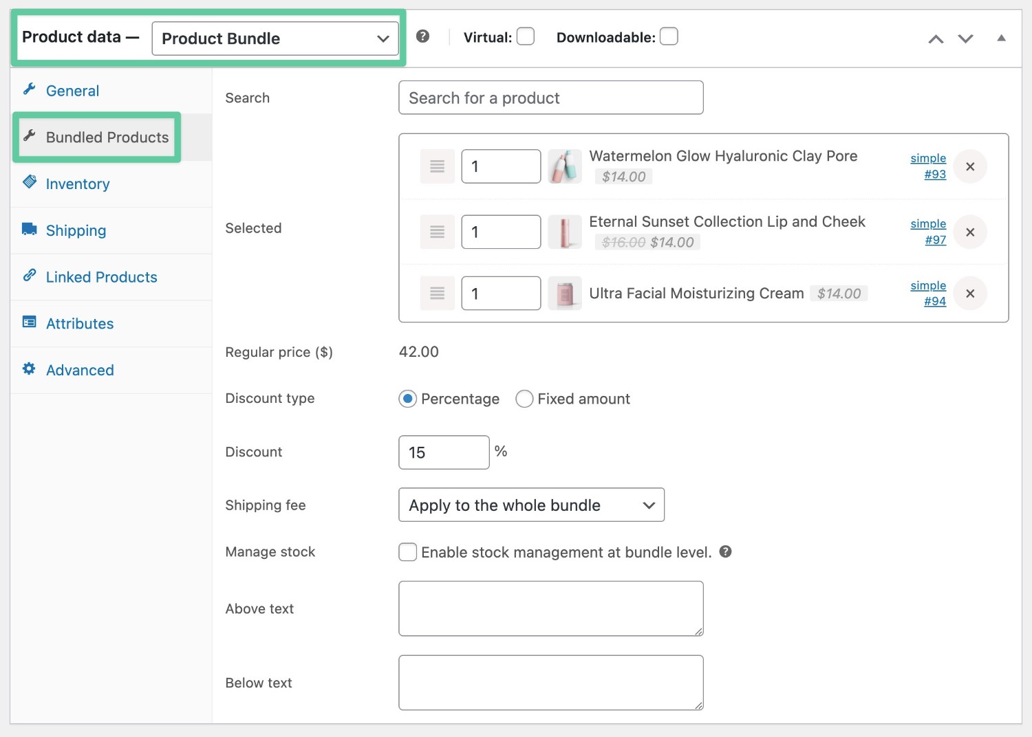Click quantity field for Ultra Facial Moisturizing Cream
The width and height of the screenshot is (1032, 737).
[x=501, y=294]
